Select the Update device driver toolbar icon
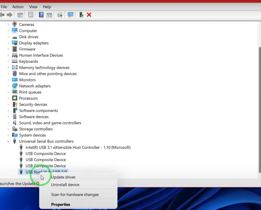 [x=81, y=15]
